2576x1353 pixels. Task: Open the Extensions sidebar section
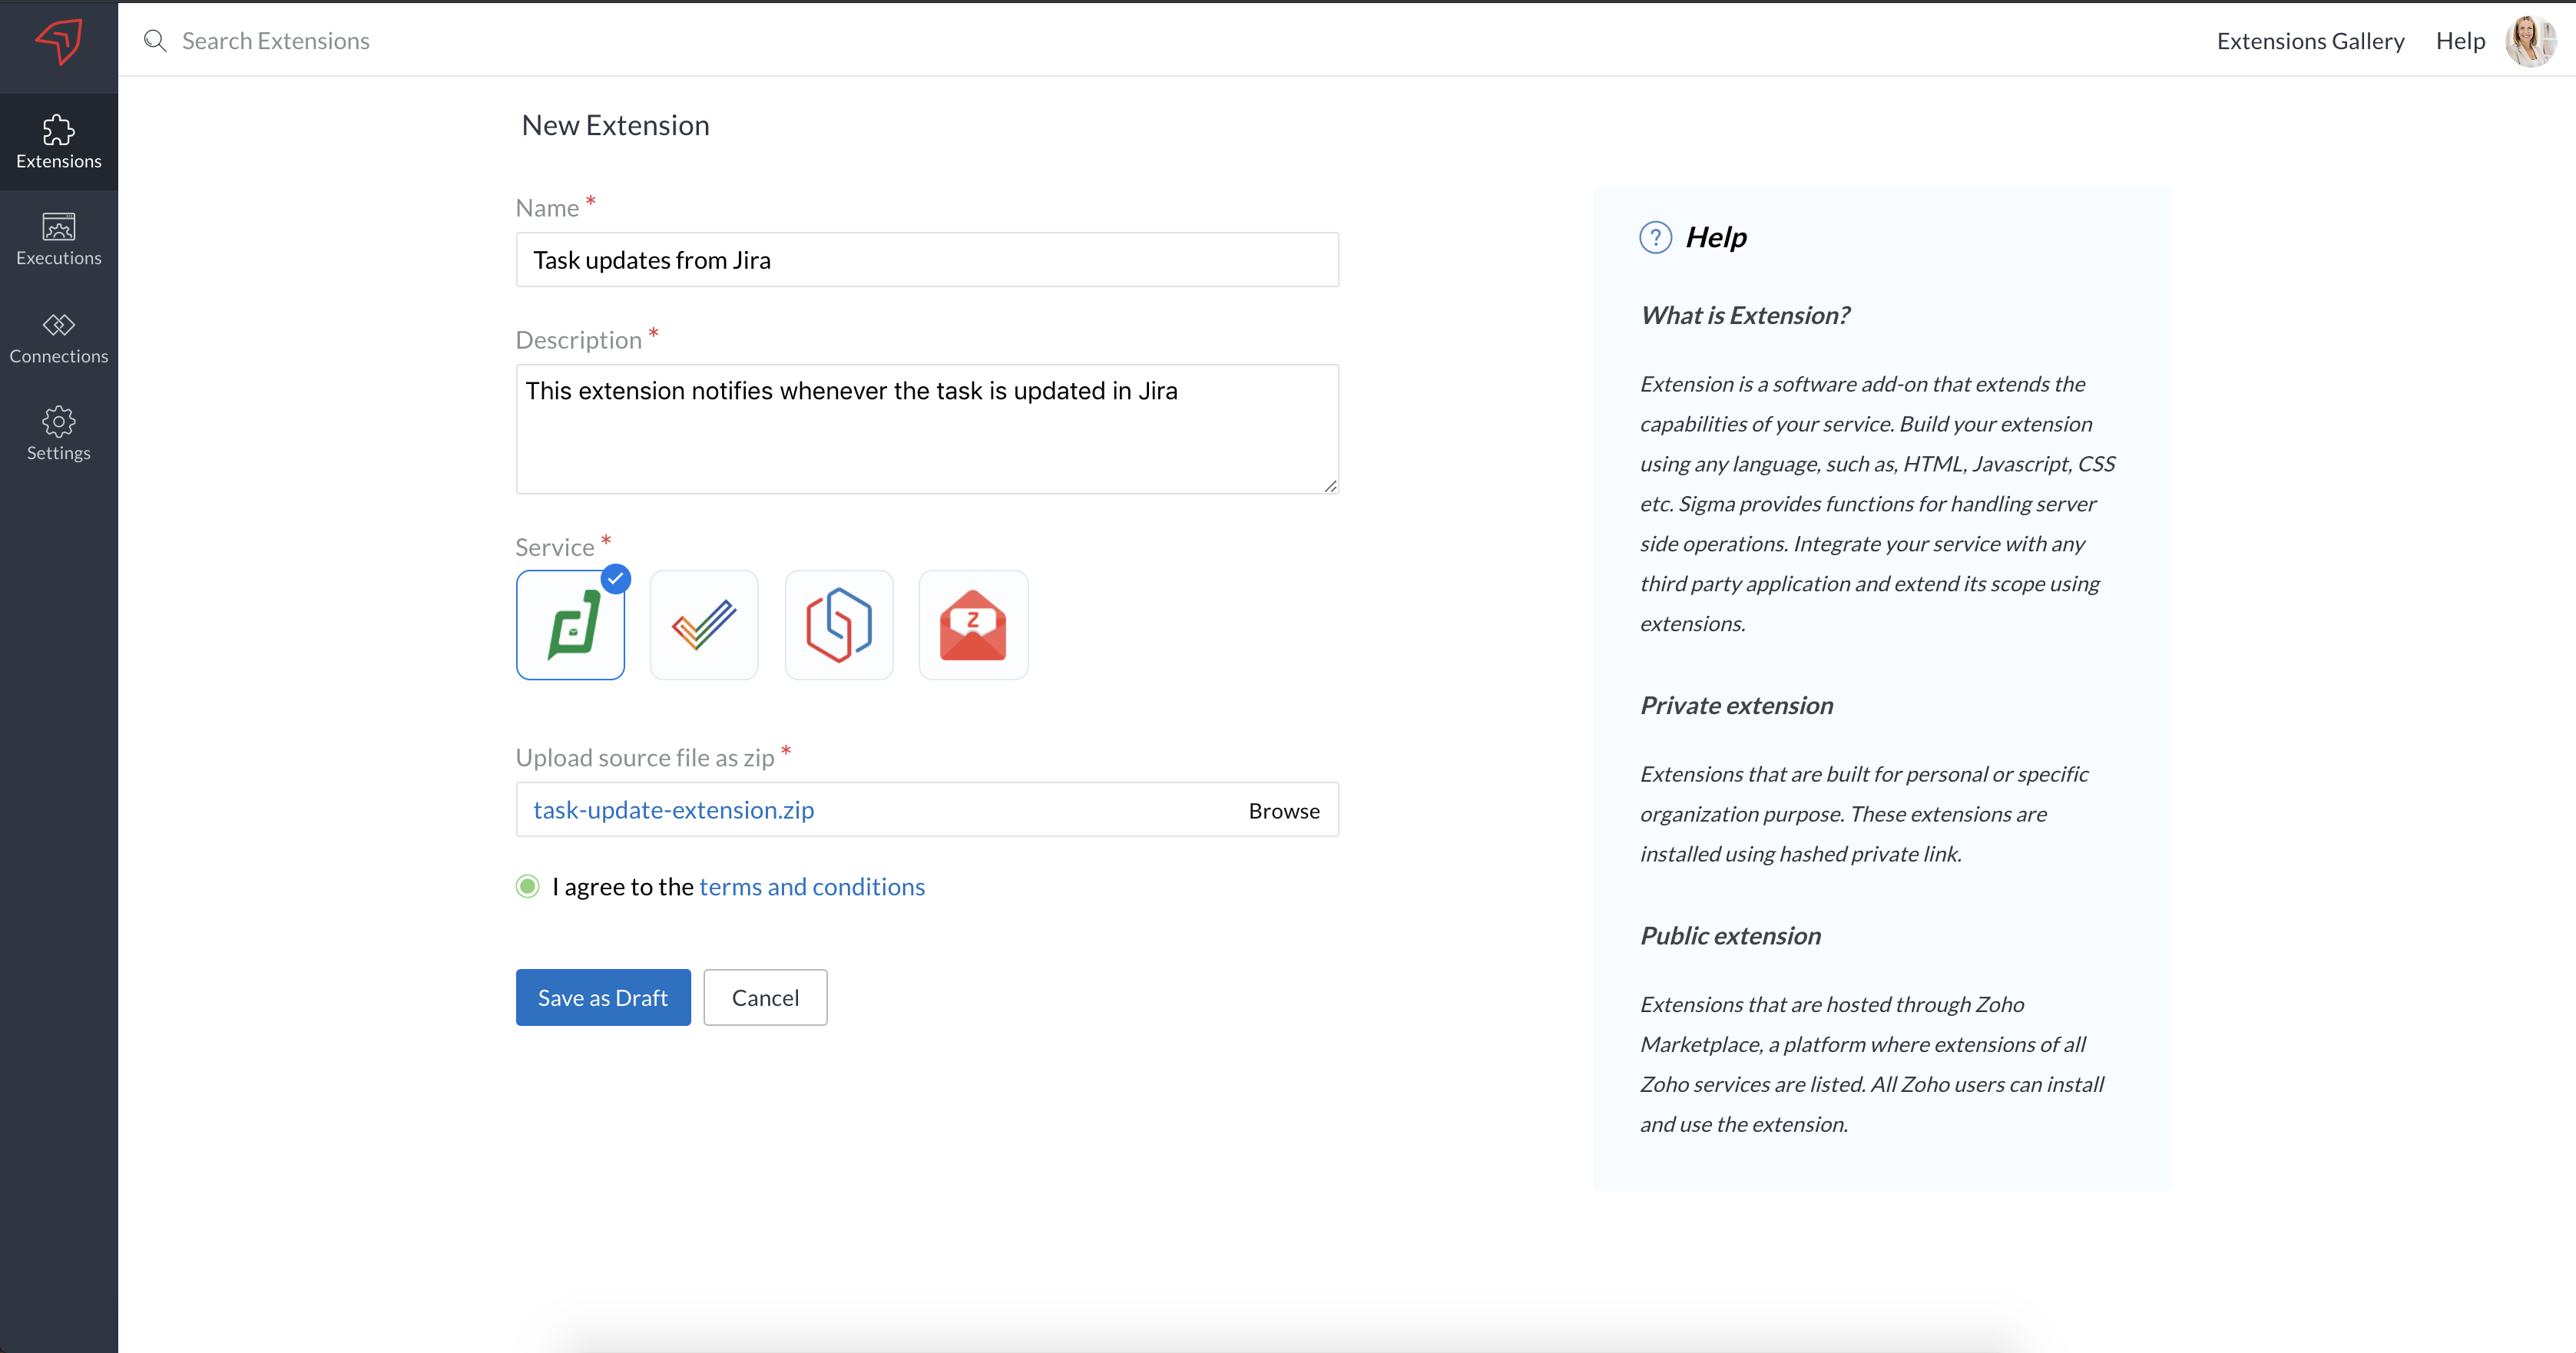58,142
